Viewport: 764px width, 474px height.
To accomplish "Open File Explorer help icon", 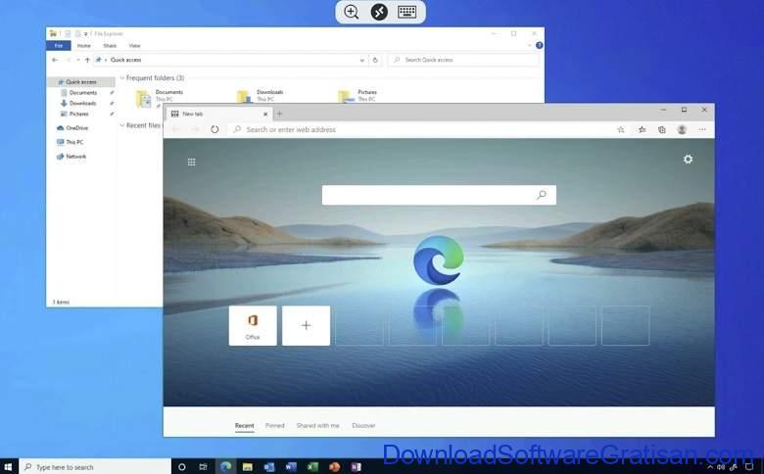I will click(540, 45).
